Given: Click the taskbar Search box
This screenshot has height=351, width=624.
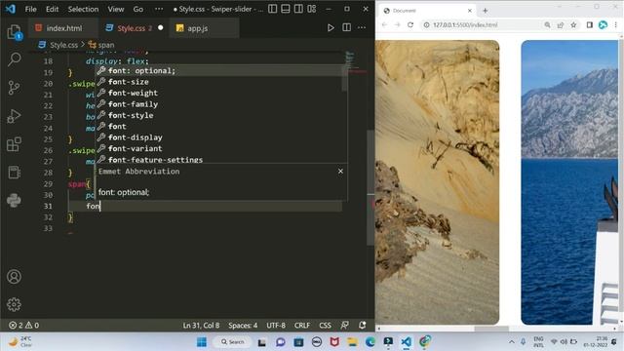Looking at the screenshot, I should click(232, 342).
